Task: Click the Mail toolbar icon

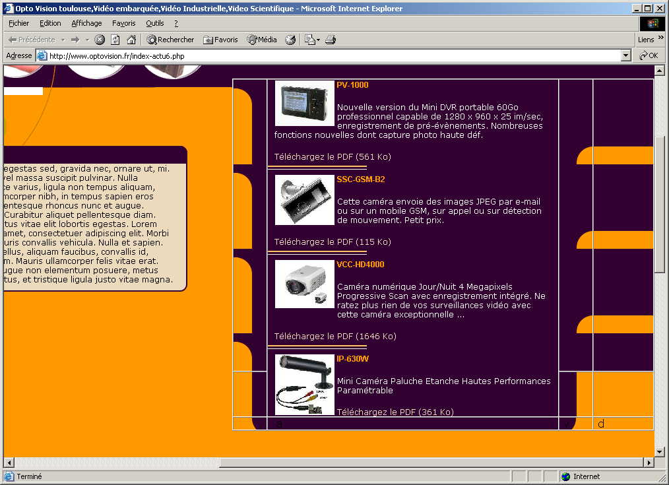Action: pyautogui.click(x=309, y=40)
